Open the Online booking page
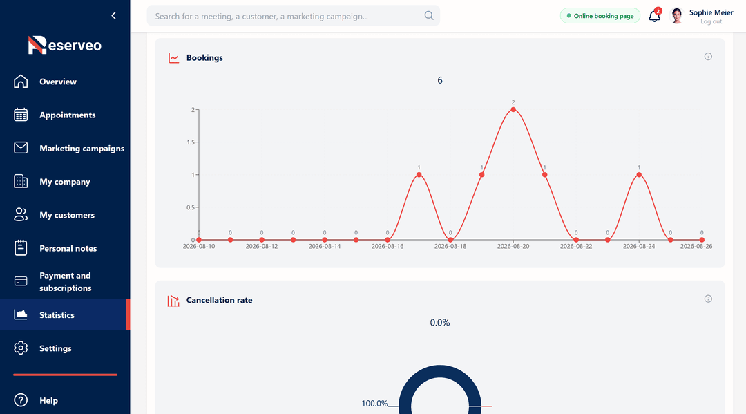Screen dimensions: 746x414 tap(600, 16)
